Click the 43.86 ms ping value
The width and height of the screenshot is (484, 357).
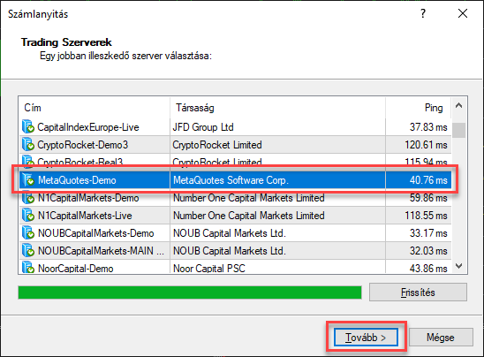(428, 268)
